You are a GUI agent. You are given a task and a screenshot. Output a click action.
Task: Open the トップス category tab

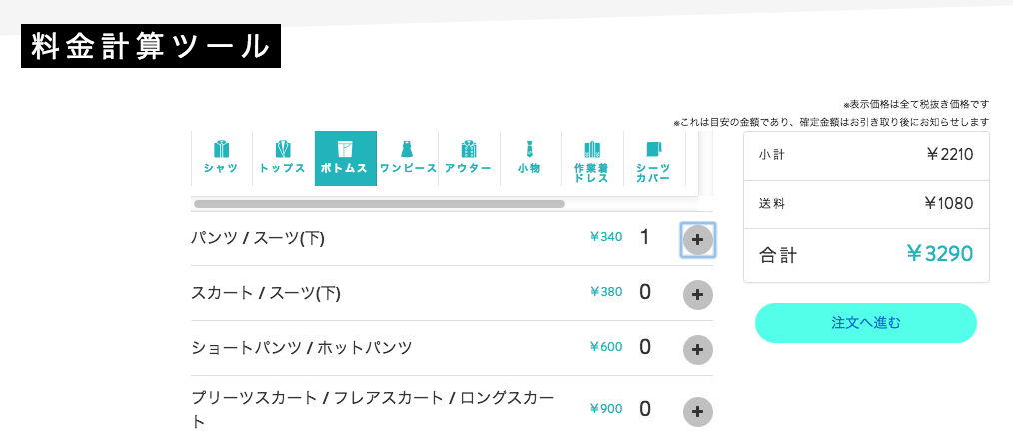(283, 159)
